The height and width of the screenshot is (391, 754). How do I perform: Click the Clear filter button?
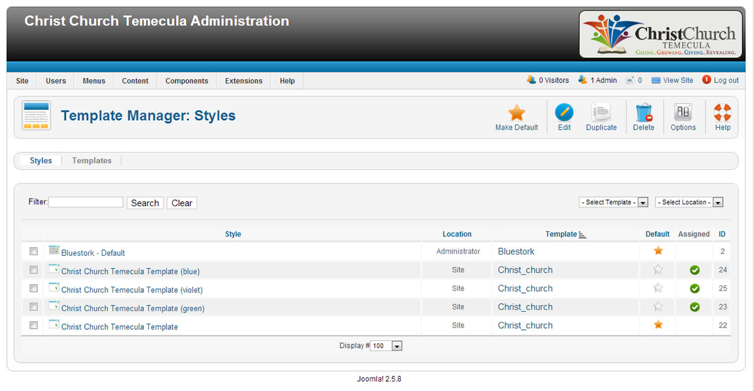click(182, 203)
